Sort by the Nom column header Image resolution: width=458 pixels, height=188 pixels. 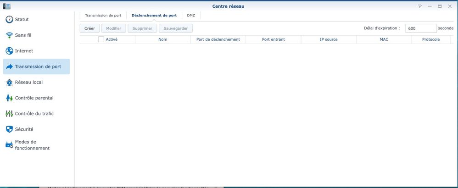coord(163,39)
